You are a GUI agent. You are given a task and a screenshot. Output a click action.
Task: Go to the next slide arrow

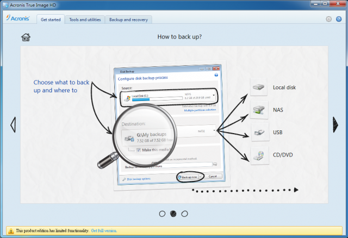point(335,124)
